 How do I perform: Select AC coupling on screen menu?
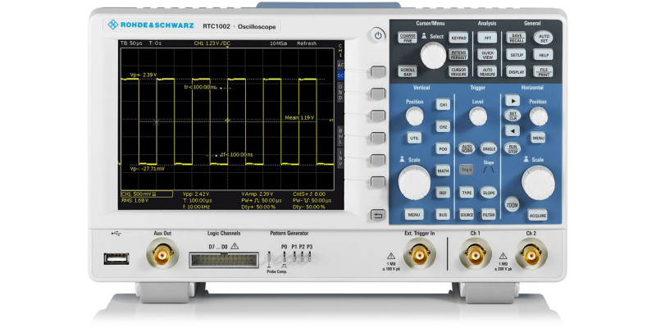pos(340,65)
